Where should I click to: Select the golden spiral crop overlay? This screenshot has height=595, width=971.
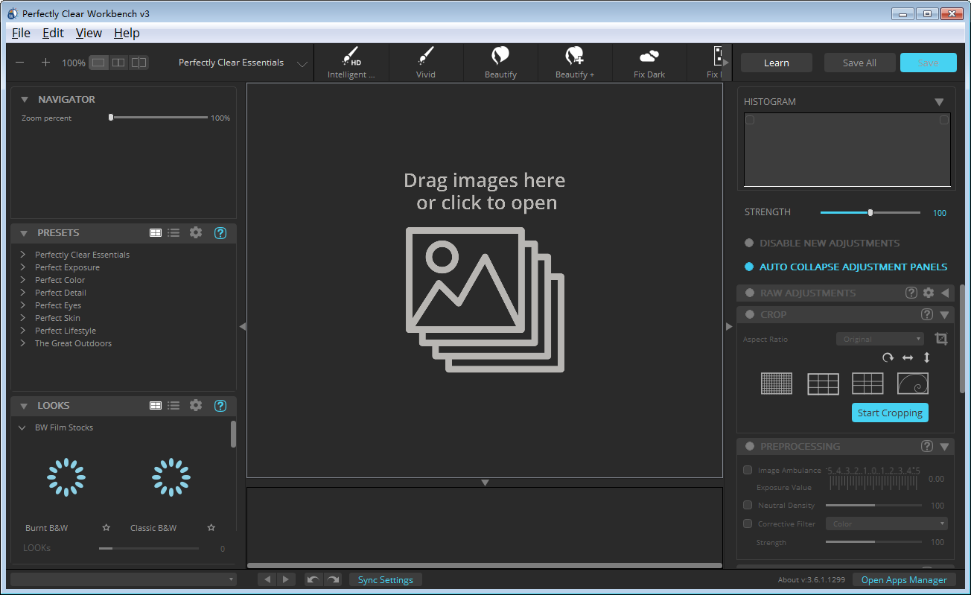[x=913, y=384]
